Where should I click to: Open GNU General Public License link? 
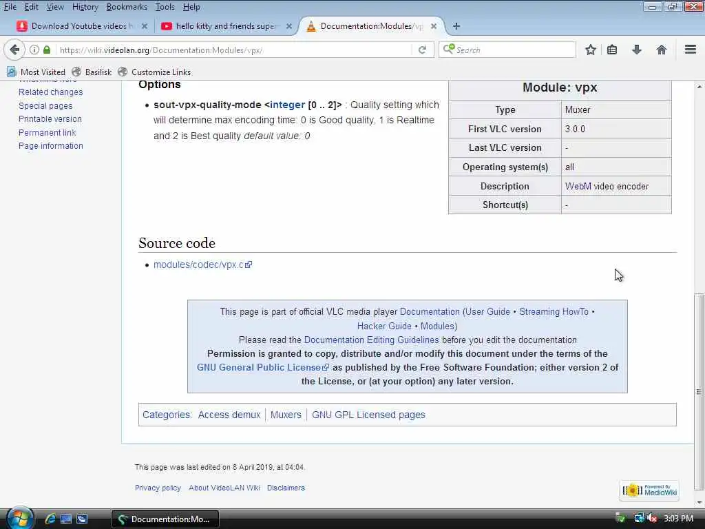tap(262, 368)
